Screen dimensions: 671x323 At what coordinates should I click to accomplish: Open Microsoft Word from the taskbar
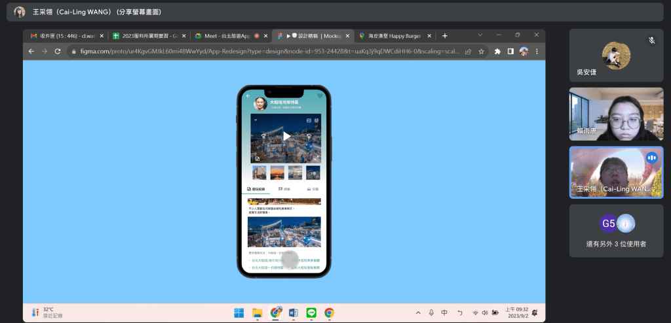pos(294,313)
